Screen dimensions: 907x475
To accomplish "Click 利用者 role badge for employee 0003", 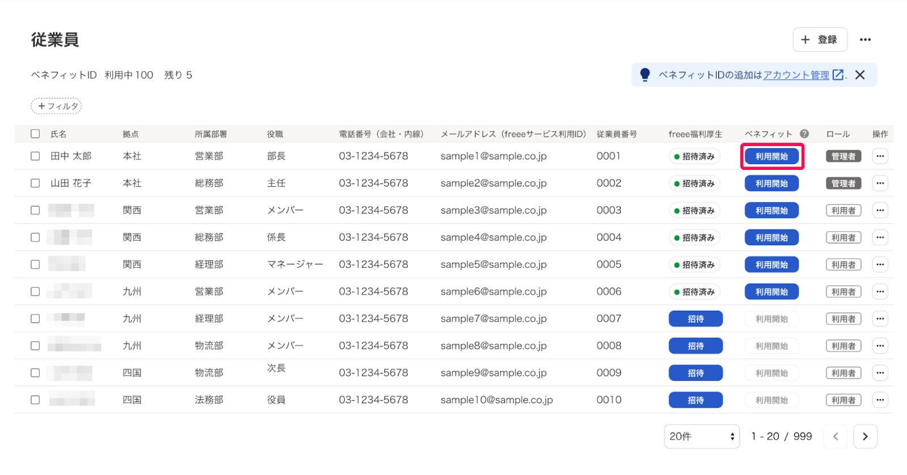I will pos(844,211).
